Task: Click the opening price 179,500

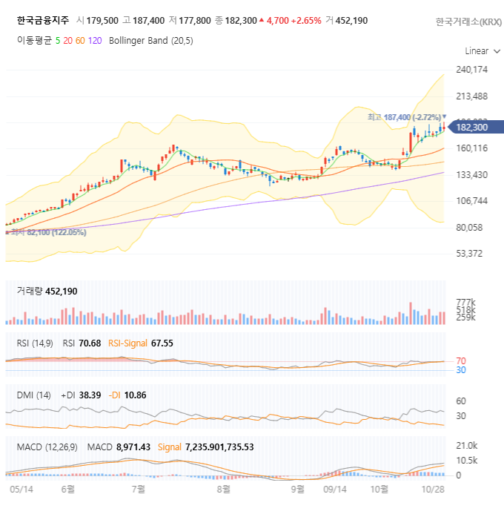Action: [102, 21]
